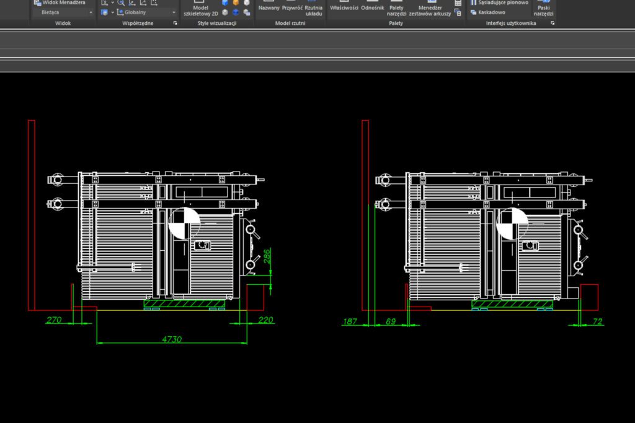Click the Przywróć viewport button

(x=292, y=7)
